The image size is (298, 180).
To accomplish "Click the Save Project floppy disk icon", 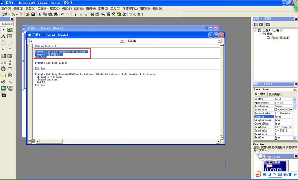I will (x=33, y=14).
